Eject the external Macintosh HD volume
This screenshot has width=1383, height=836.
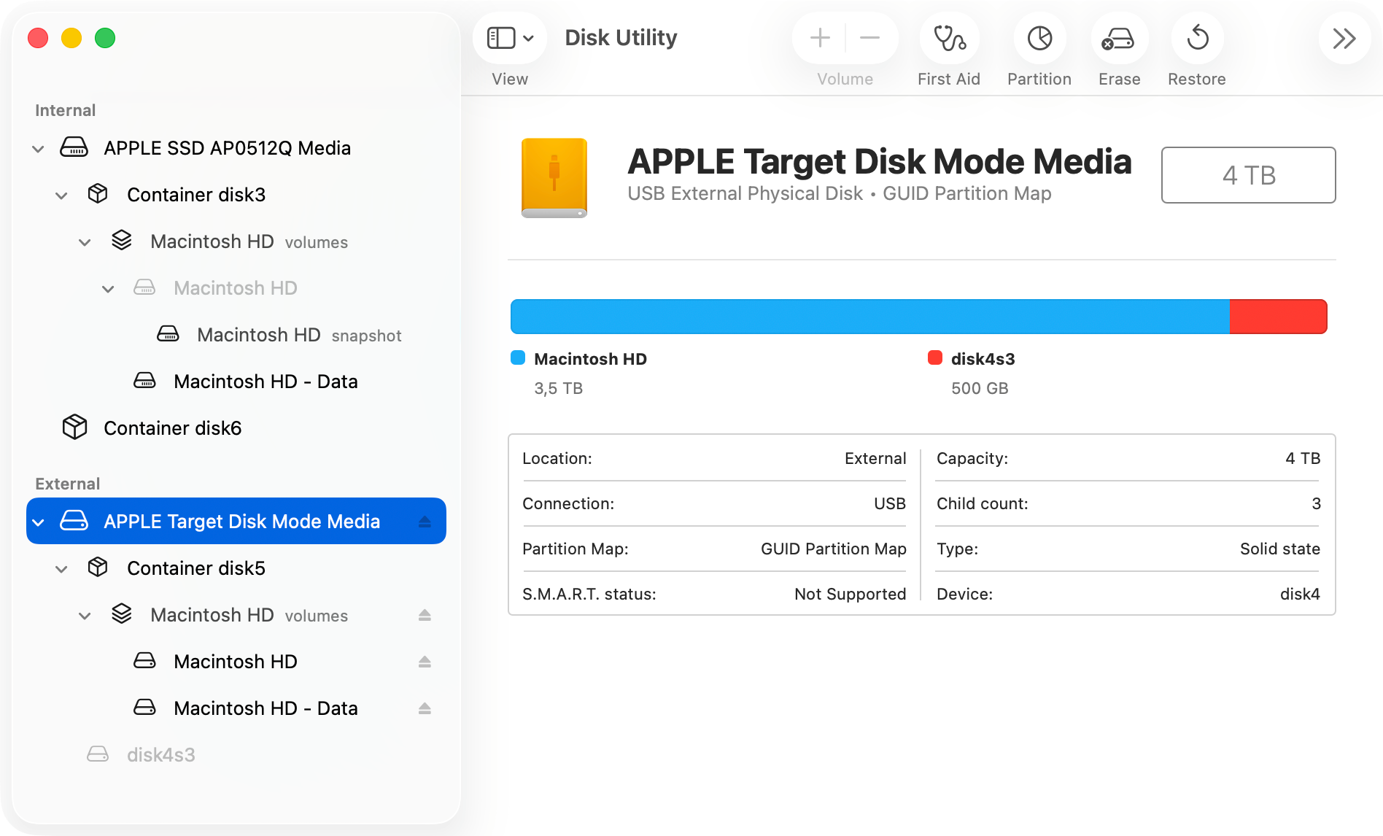point(425,662)
